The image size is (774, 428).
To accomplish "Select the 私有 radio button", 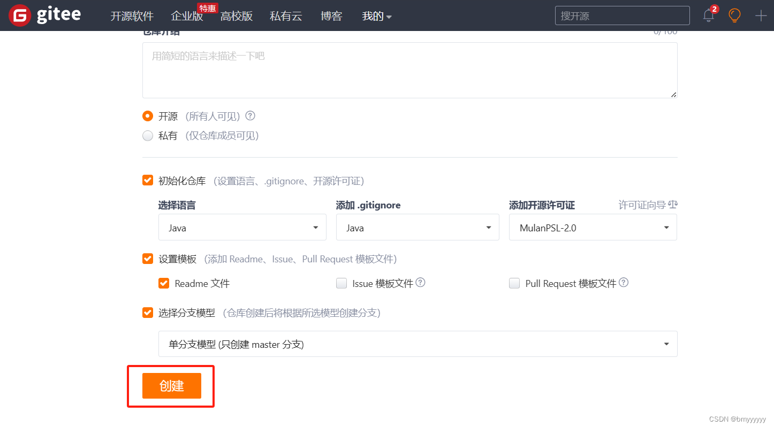I will pyautogui.click(x=148, y=136).
